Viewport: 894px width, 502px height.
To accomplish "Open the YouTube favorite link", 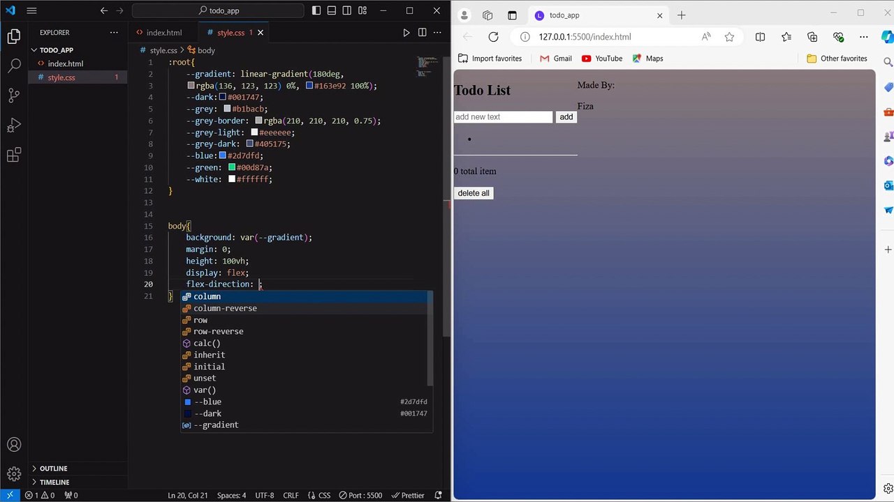I will tap(602, 59).
